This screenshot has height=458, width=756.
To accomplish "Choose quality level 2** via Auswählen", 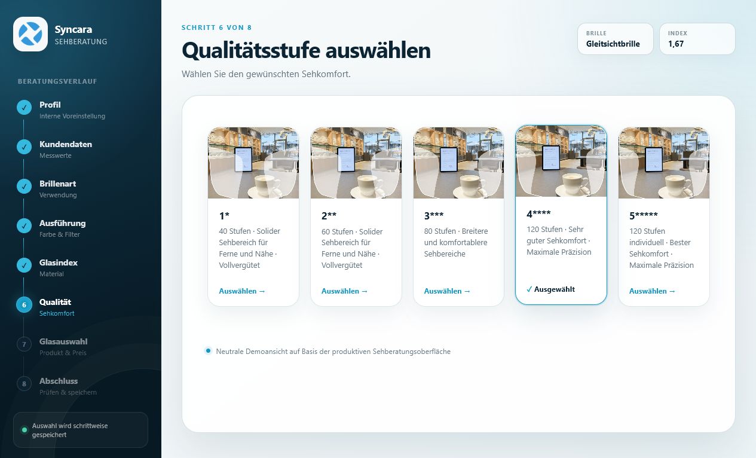I will click(x=344, y=291).
